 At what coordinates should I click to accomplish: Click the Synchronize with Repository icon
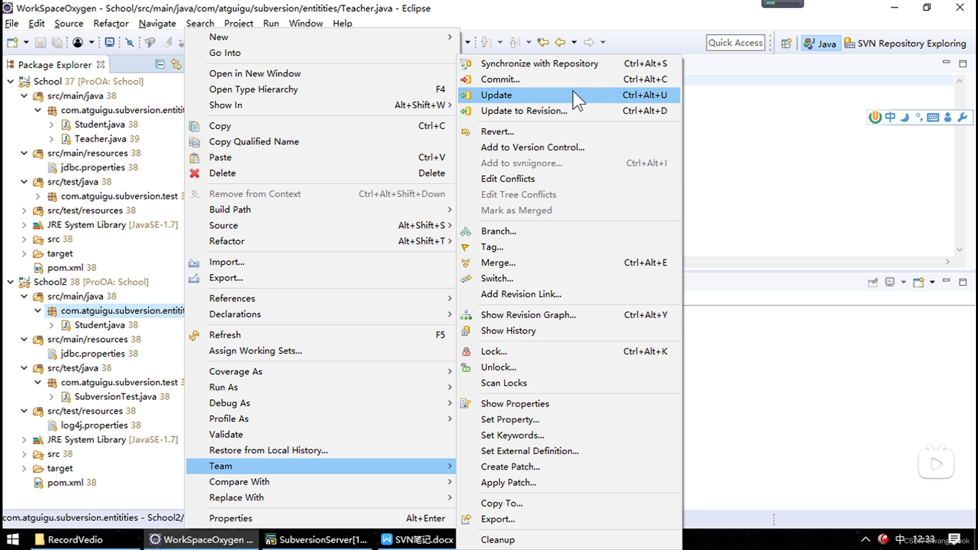(x=466, y=64)
